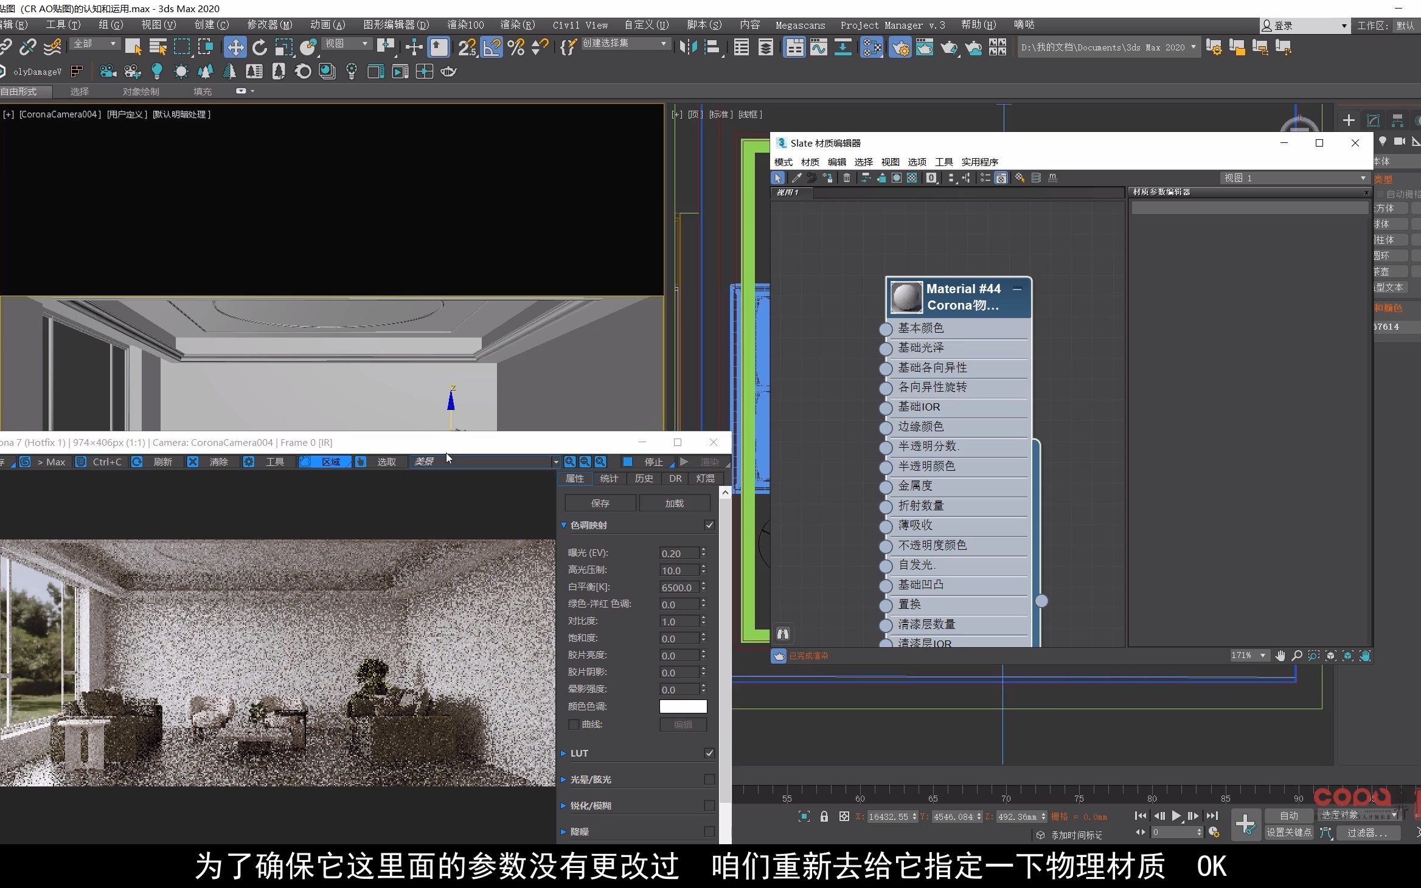Viewport: 1421px width, 888px height.
Task: Enable the 曲线 checkbox
Action: (573, 724)
